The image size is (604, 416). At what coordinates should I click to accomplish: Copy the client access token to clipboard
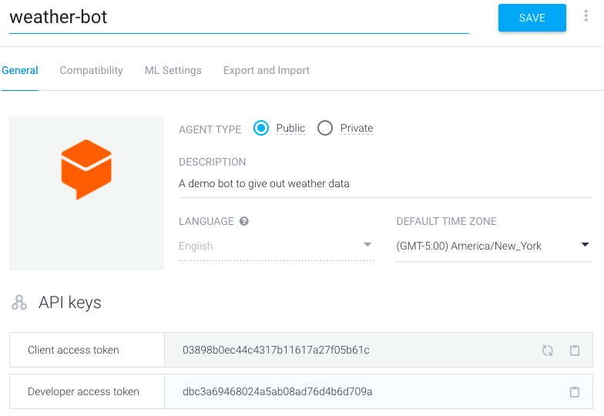[x=575, y=350]
